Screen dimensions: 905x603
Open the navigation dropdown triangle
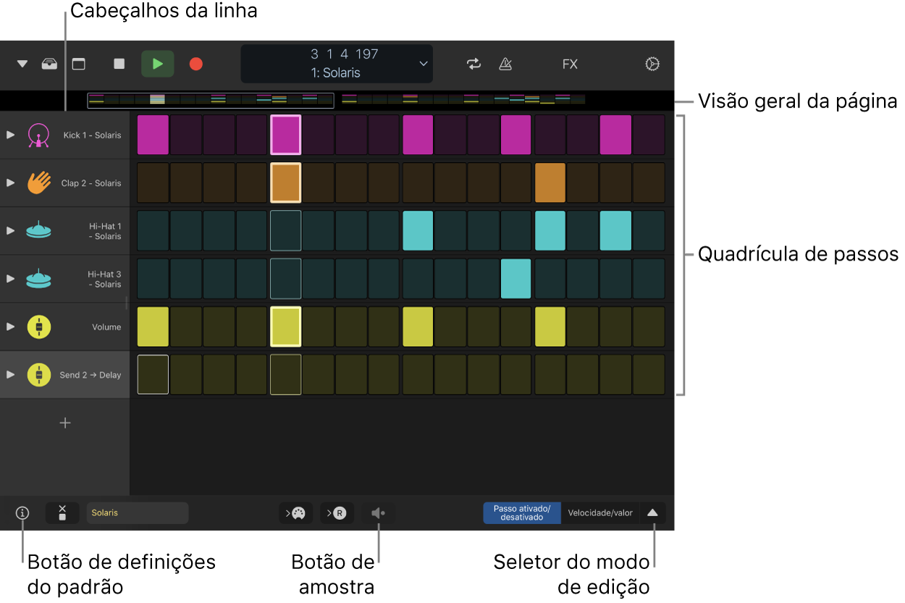(x=22, y=64)
